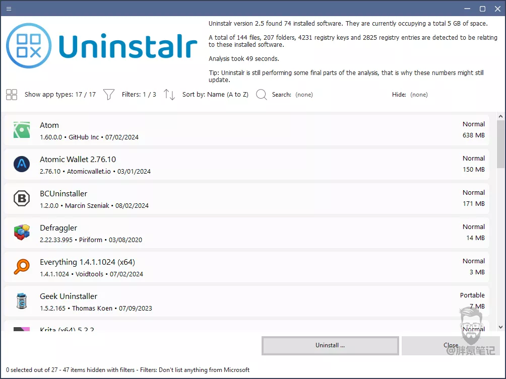
Task: Click the Close button
Action: [451, 345]
